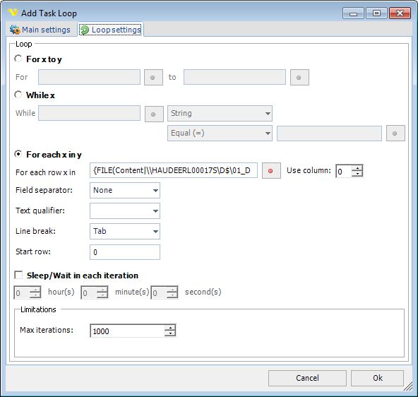Click variable button next to 'For' field

tap(153, 77)
